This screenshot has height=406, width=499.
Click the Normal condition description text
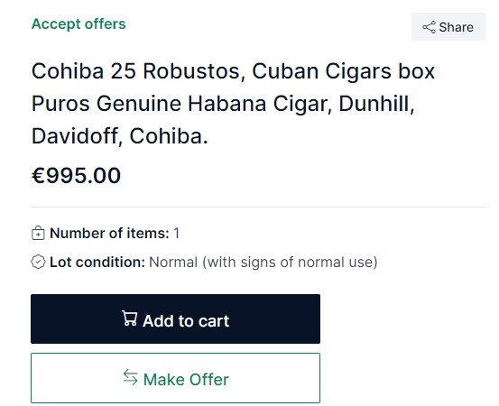[263, 263]
